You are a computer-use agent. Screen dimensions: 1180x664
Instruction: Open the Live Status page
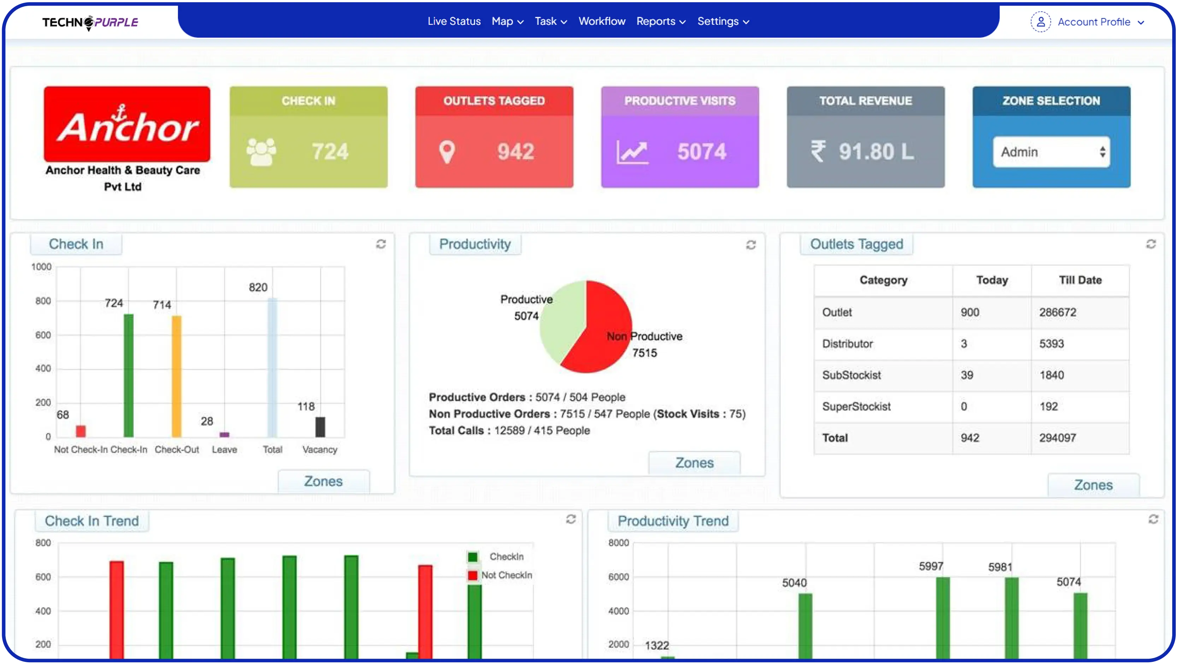[454, 22]
